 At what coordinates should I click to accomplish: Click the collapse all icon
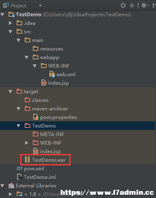click(132, 6)
